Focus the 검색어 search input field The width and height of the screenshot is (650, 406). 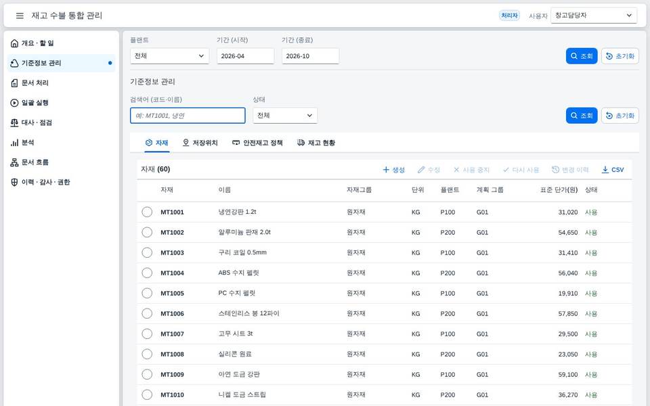click(188, 116)
